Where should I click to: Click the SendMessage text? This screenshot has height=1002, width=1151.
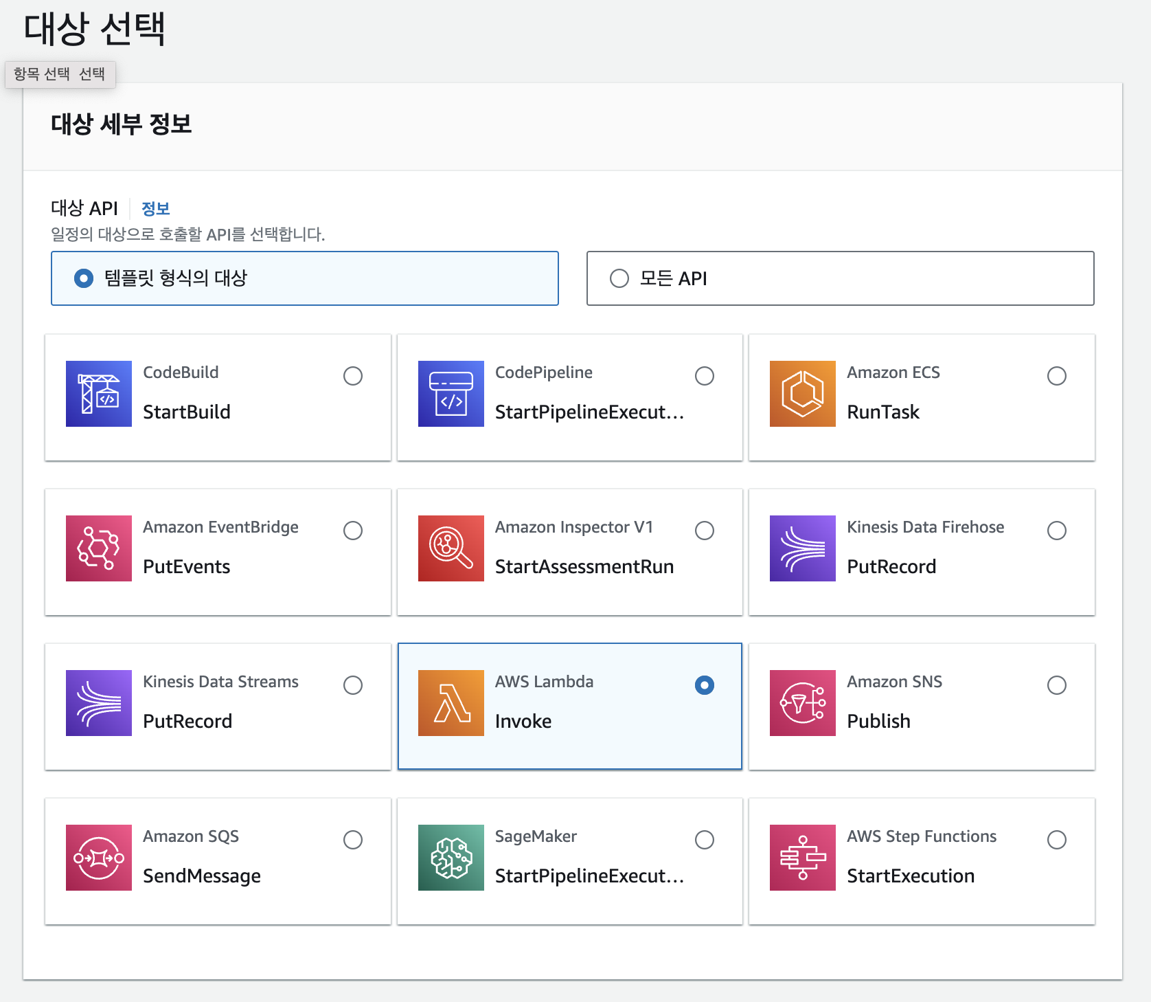[202, 876]
